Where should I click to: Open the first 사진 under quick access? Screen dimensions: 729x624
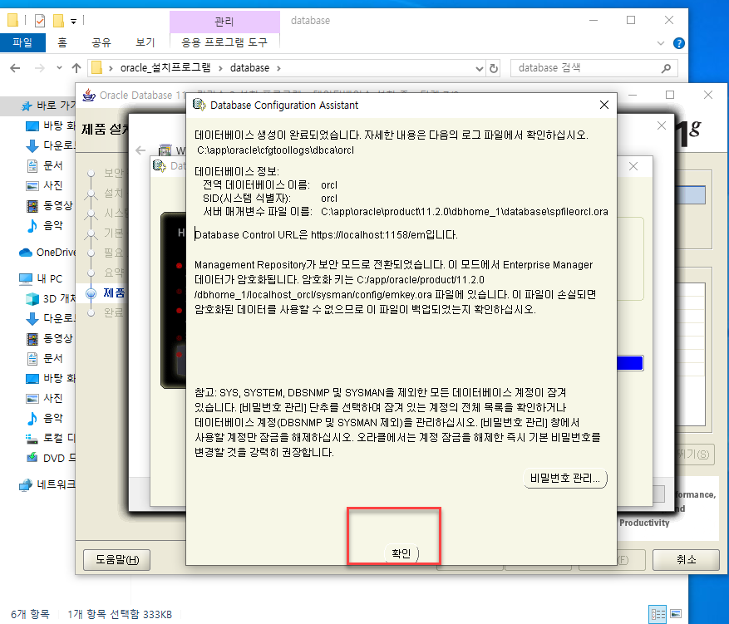click(45, 185)
